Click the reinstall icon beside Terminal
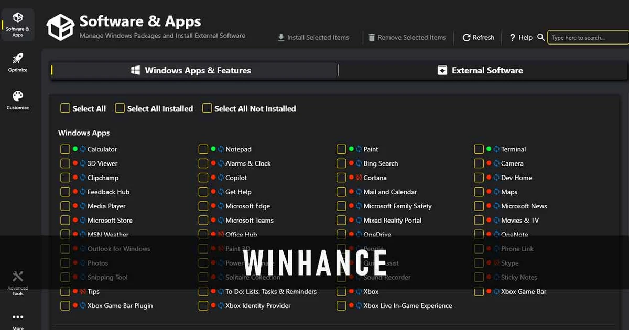 point(496,149)
